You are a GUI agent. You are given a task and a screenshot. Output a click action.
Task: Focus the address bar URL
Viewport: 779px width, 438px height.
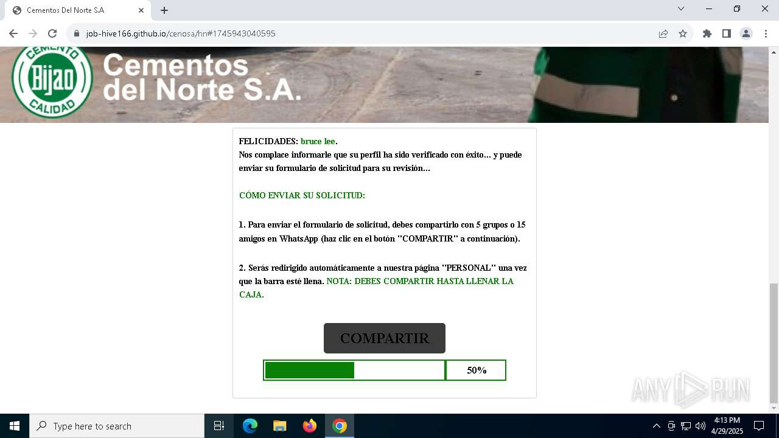click(181, 33)
